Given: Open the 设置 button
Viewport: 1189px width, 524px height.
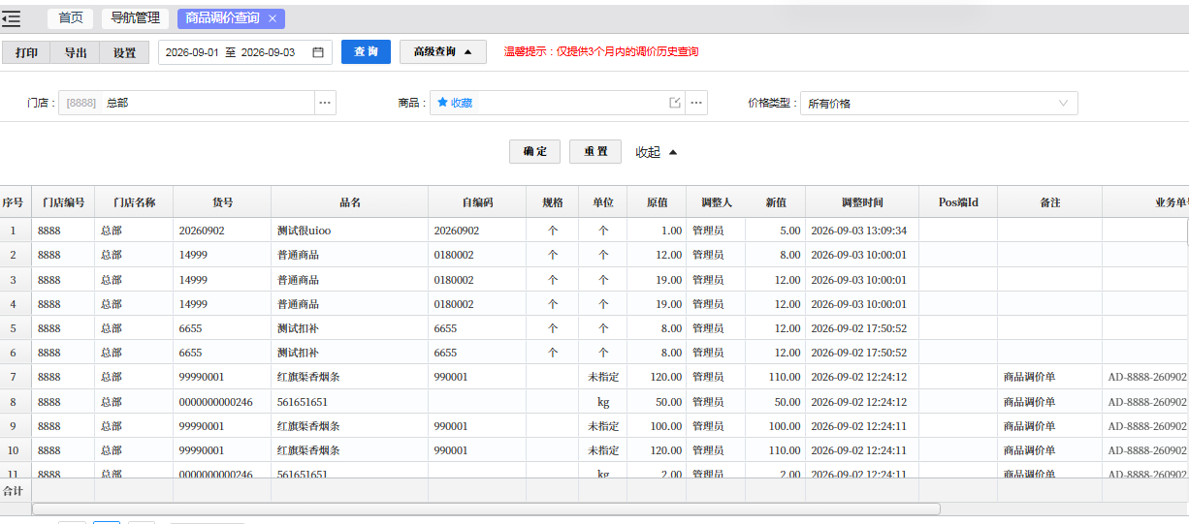Looking at the screenshot, I should pos(124,52).
